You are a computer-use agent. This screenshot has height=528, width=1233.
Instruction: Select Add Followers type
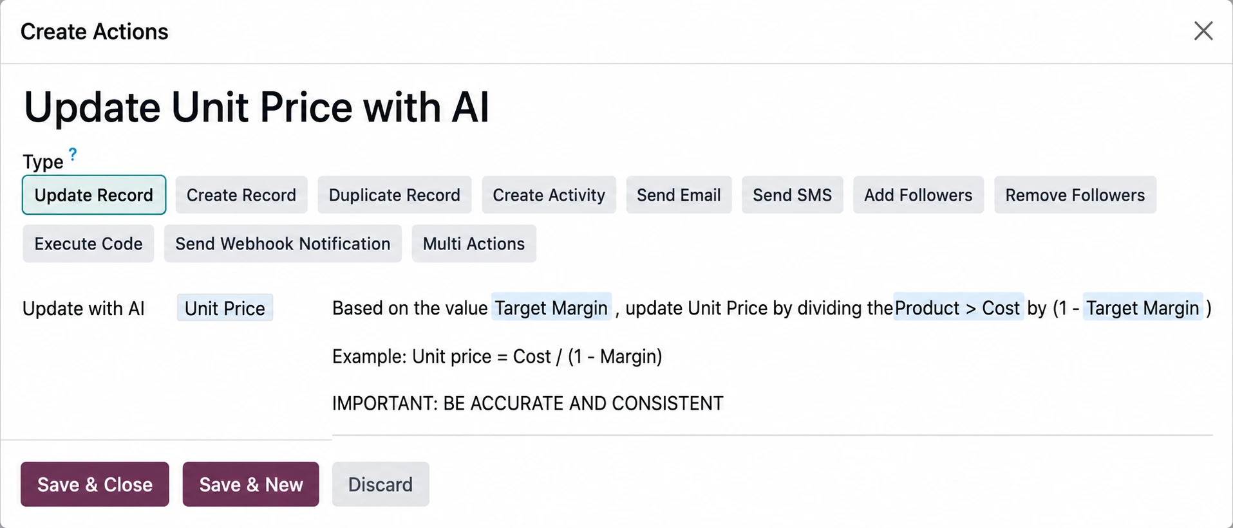(x=918, y=195)
